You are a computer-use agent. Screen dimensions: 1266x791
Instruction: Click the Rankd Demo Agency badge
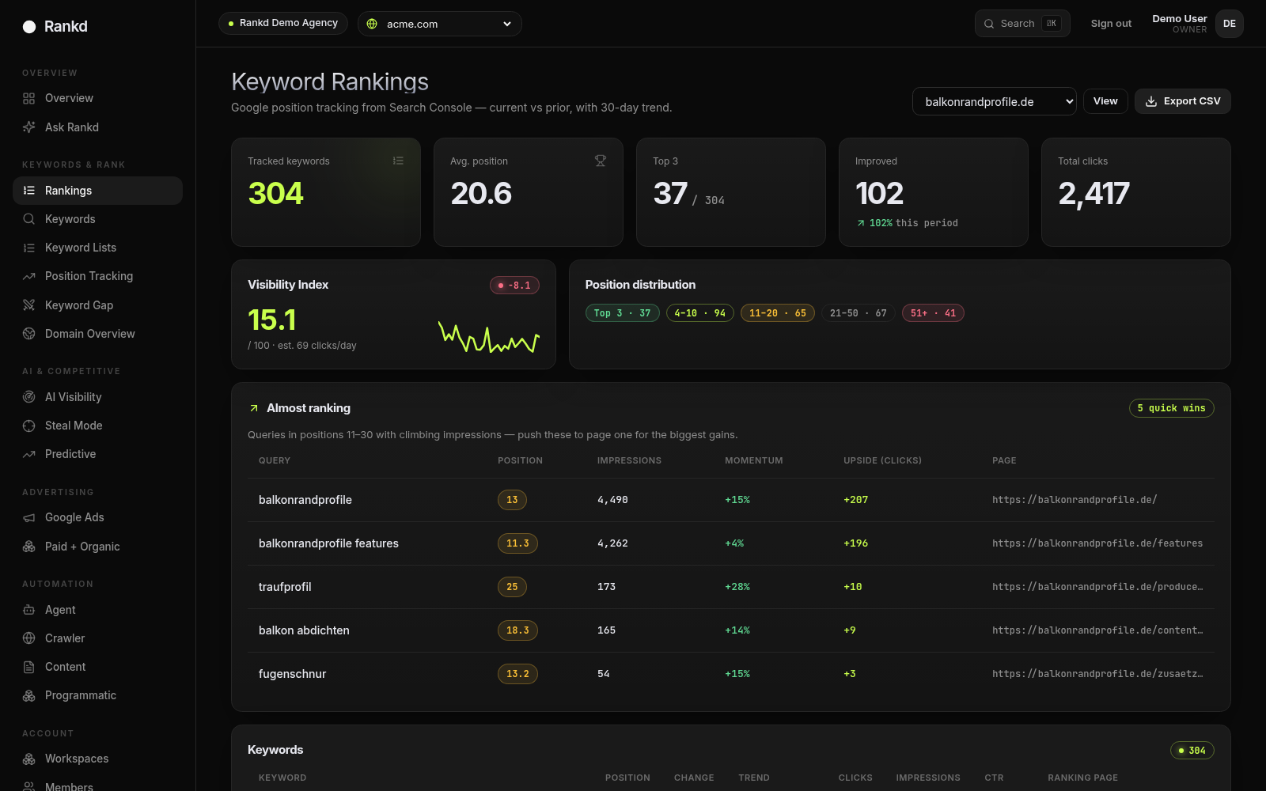[x=284, y=23]
